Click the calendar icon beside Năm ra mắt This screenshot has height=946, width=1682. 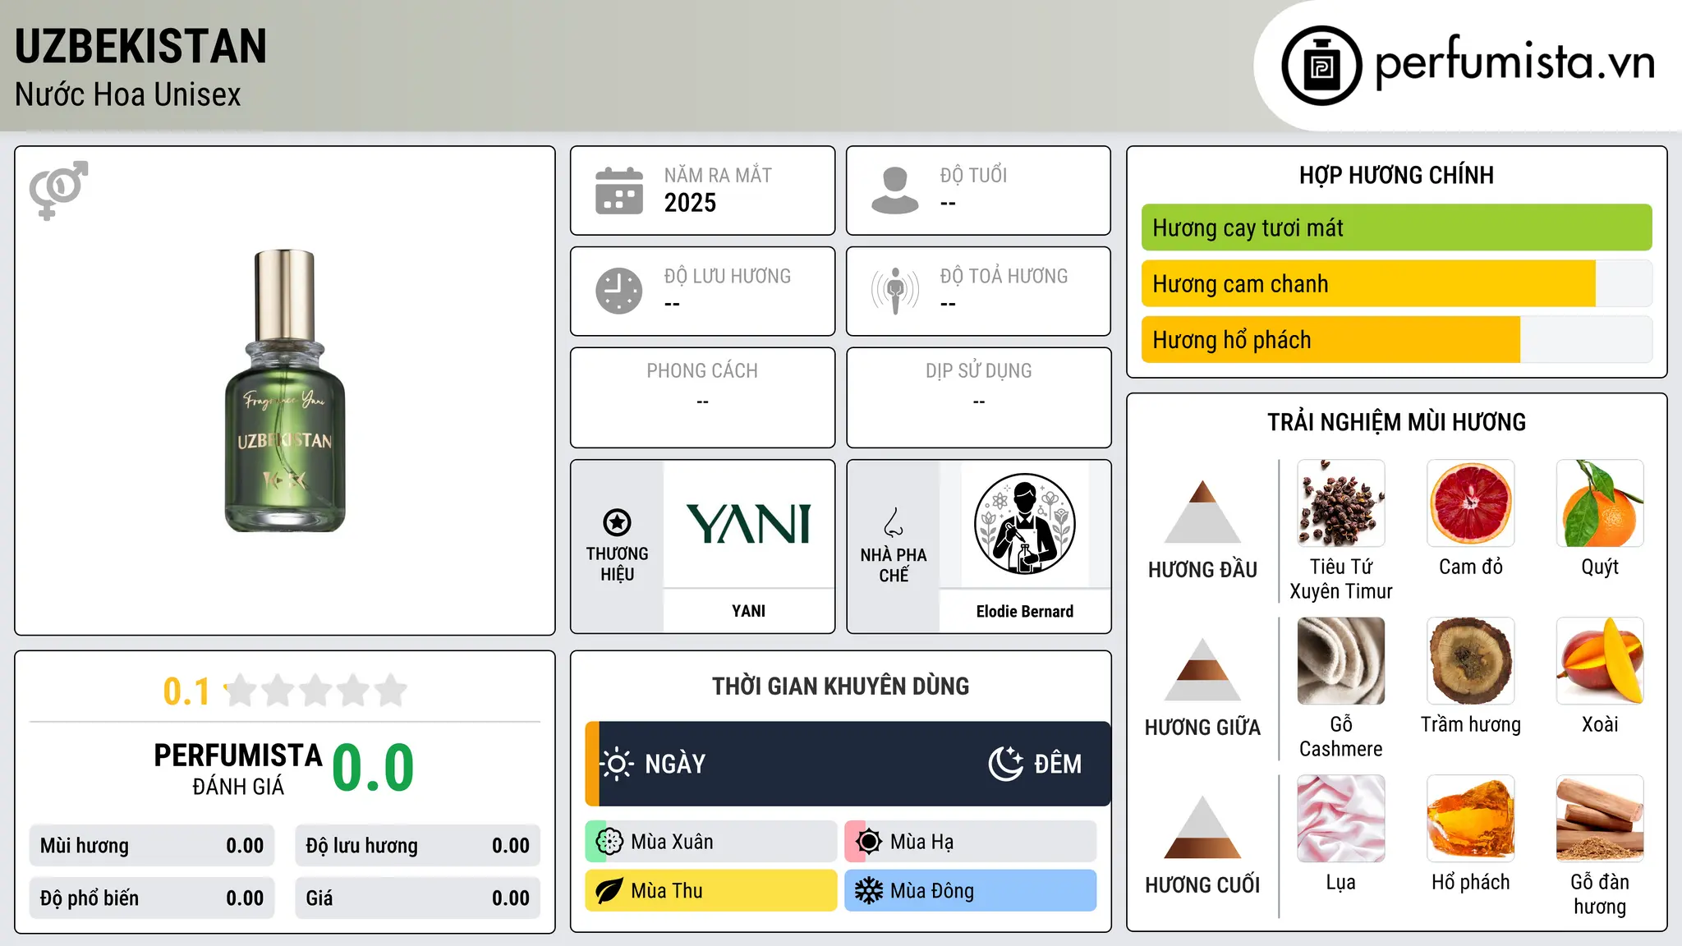click(619, 191)
